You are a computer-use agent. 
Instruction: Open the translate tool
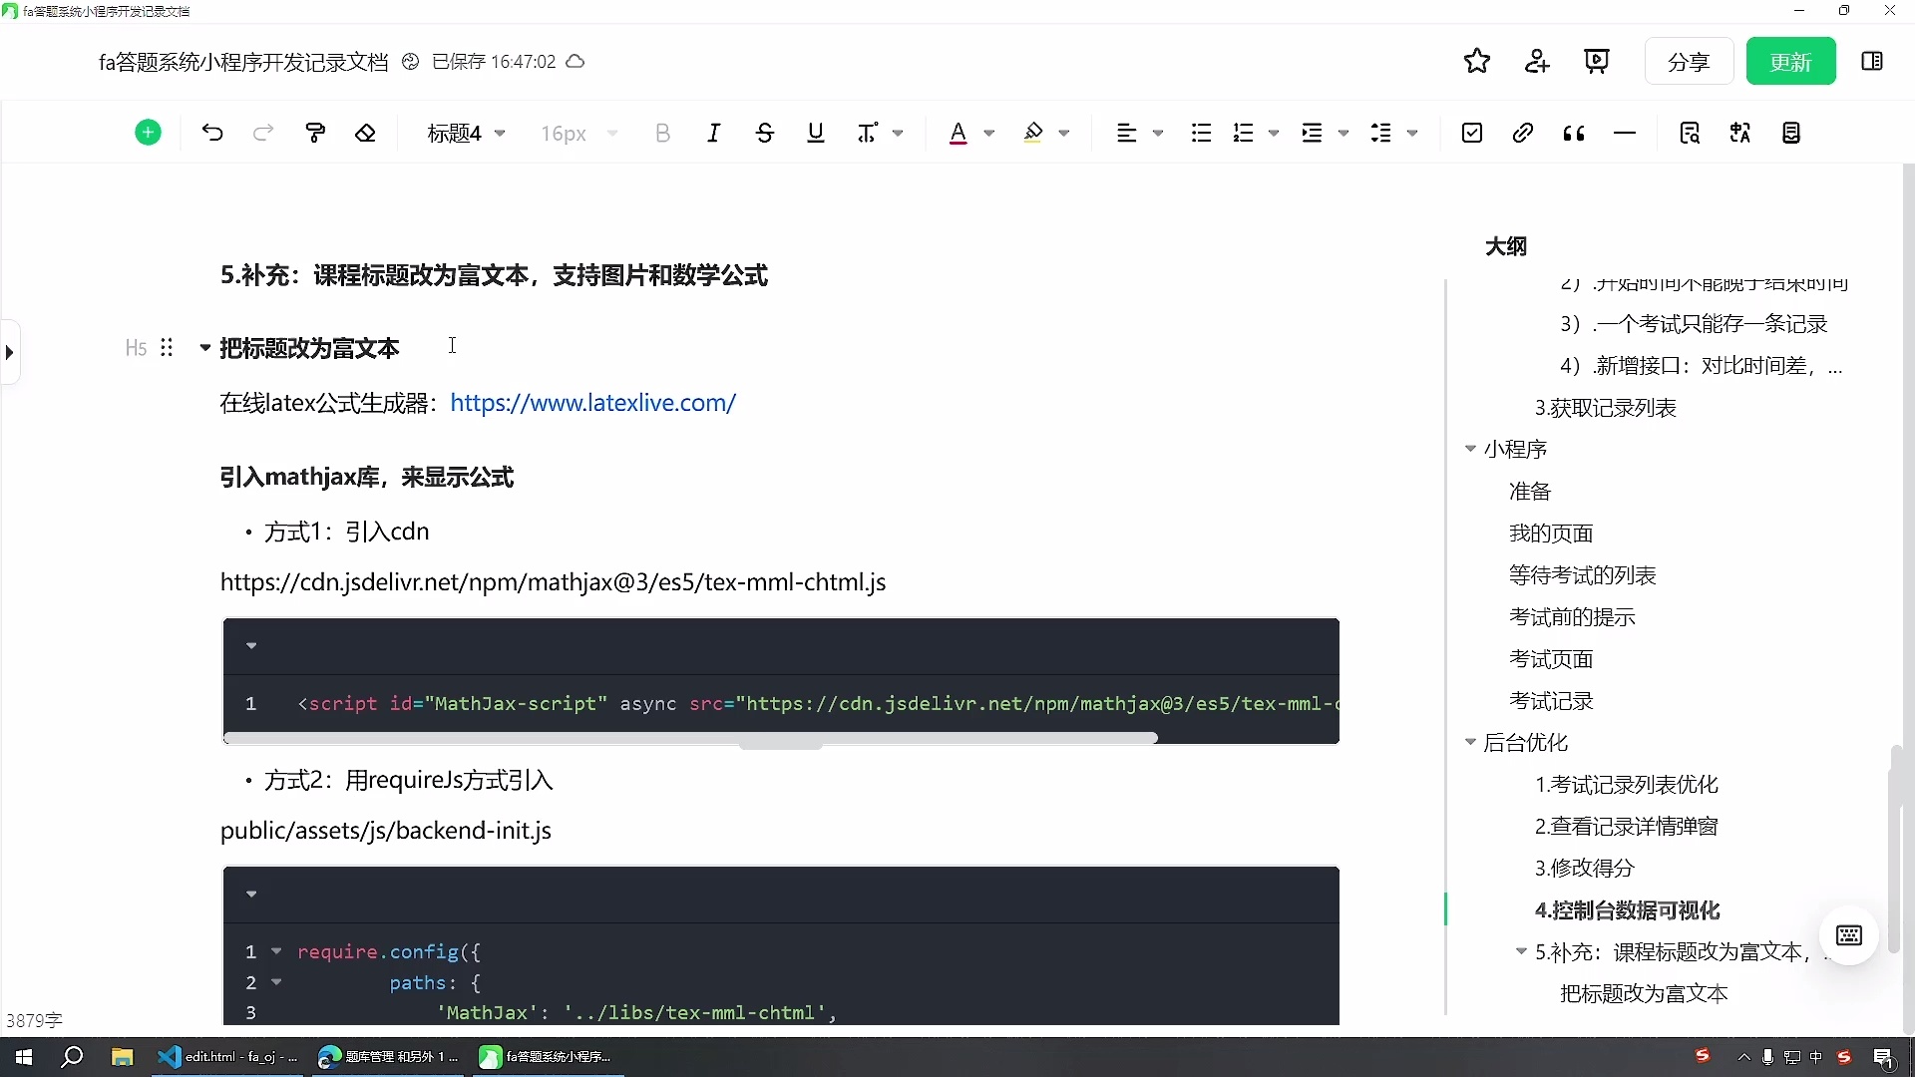pos(1740,133)
